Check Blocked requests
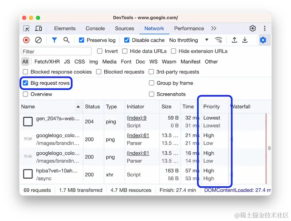This screenshot has width=291, height=221. click(99, 72)
